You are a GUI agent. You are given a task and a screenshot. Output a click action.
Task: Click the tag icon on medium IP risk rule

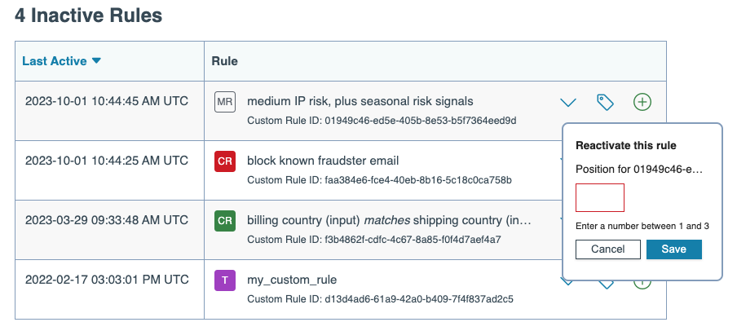605,102
